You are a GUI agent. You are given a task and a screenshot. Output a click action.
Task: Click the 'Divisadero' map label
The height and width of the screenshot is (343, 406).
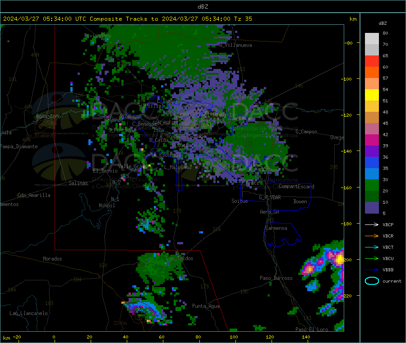97,36
